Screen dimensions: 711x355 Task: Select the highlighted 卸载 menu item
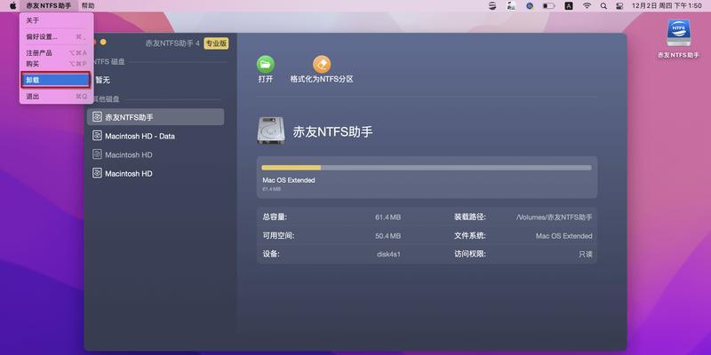[55, 80]
